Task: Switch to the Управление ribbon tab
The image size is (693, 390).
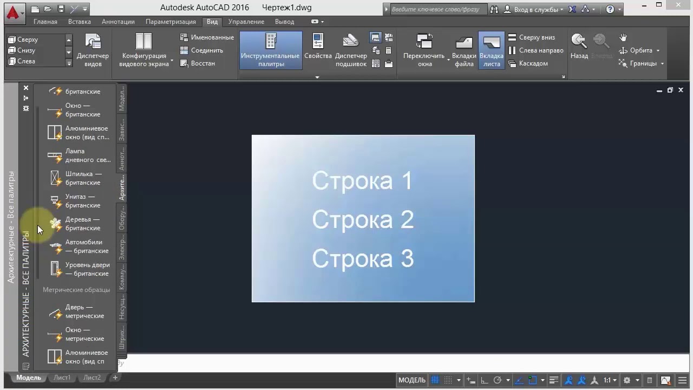Action: point(246,22)
